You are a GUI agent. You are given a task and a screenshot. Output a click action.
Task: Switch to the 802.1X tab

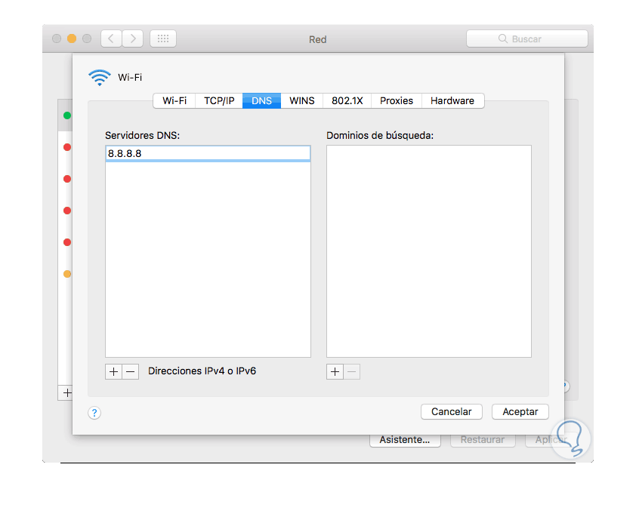[x=347, y=101]
